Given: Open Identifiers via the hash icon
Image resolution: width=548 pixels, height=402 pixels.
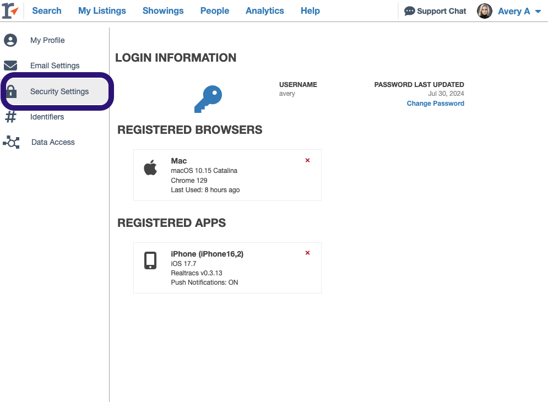Looking at the screenshot, I should [x=11, y=117].
